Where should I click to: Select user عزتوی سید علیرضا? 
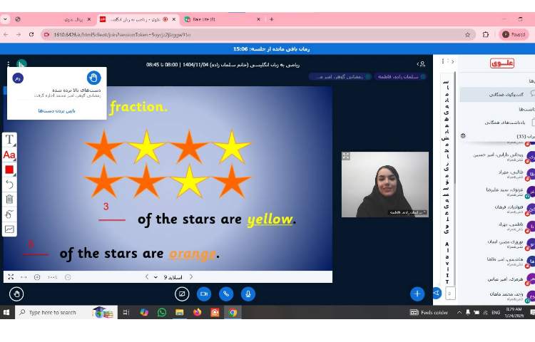(x=497, y=192)
